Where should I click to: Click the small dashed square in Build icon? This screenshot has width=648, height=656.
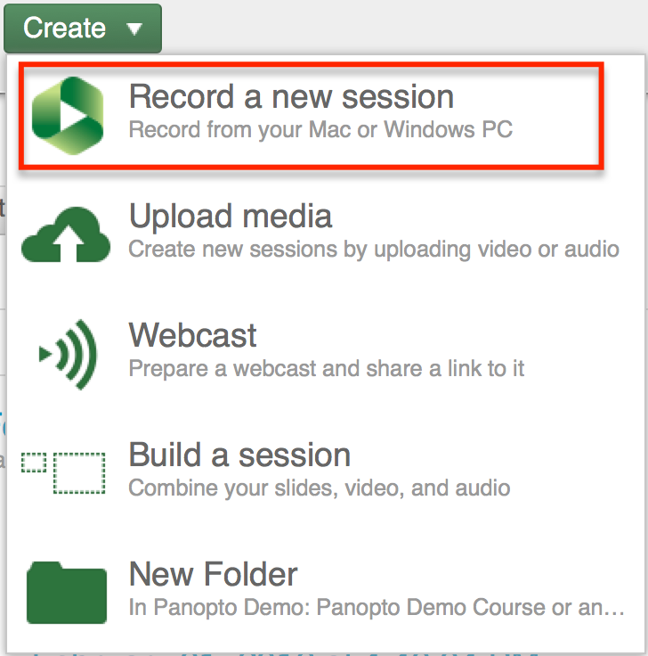34,463
